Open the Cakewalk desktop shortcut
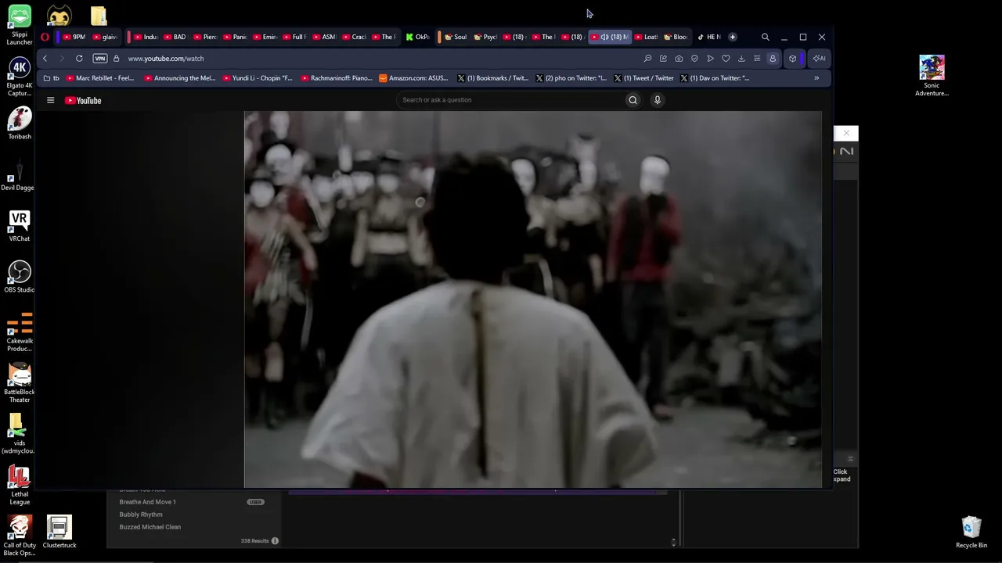 point(20,332)
